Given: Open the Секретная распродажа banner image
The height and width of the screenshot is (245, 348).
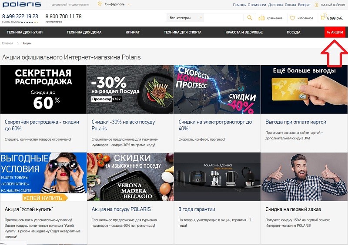Looking at the screenshot, I should coord(43,89).
